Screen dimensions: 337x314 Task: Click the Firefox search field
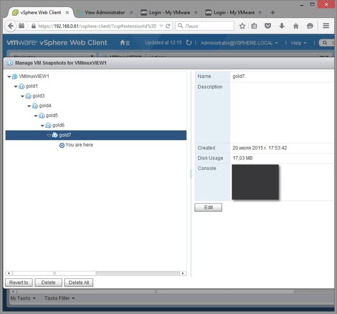[x=205, y=26]
